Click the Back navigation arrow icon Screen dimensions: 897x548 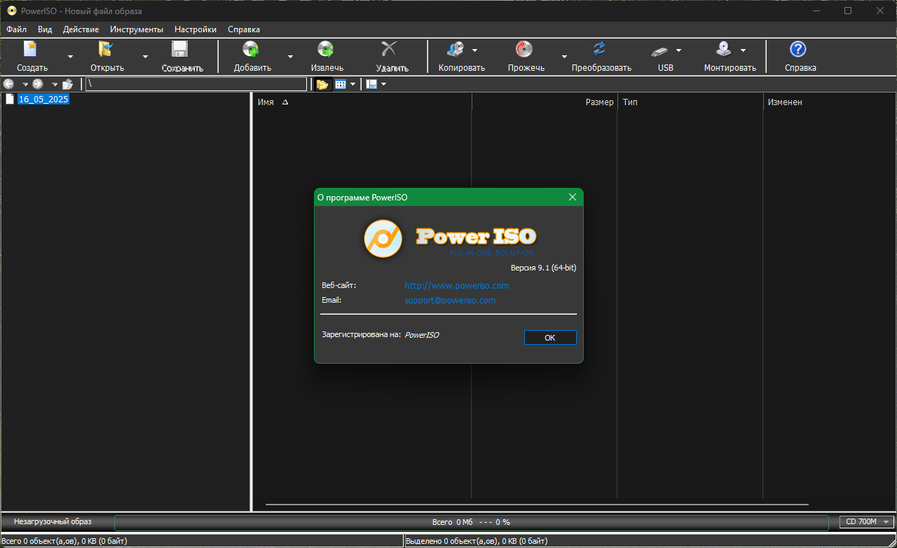tap(9, 84)
